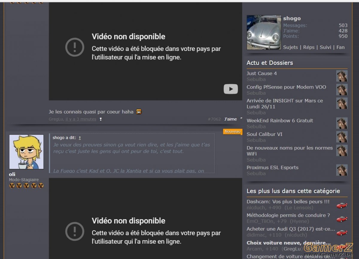Click the avatar beside Arrivée de INSIGHT article
The height and width of the screenshot is (259, 359).
pos(342,103)
